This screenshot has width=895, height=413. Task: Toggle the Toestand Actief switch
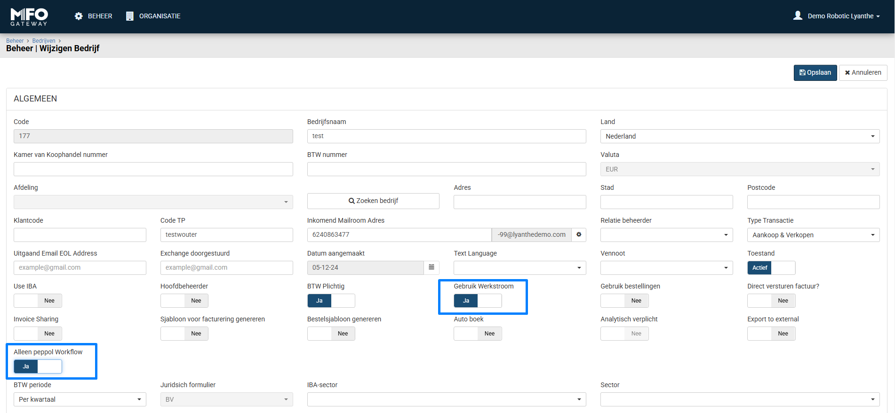pyautogui.click(x=771, y=268)
